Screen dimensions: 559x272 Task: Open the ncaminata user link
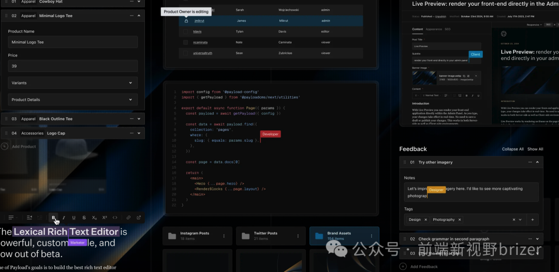[200, 42]
